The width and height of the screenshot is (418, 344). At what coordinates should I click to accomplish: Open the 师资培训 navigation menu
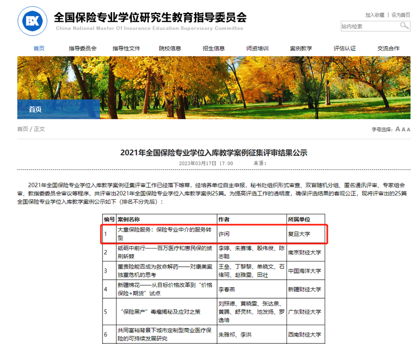tap(257, 48)
